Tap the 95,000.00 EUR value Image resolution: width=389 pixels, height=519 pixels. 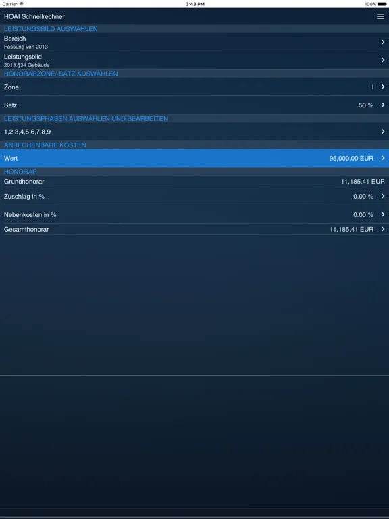tap(351, 159)
